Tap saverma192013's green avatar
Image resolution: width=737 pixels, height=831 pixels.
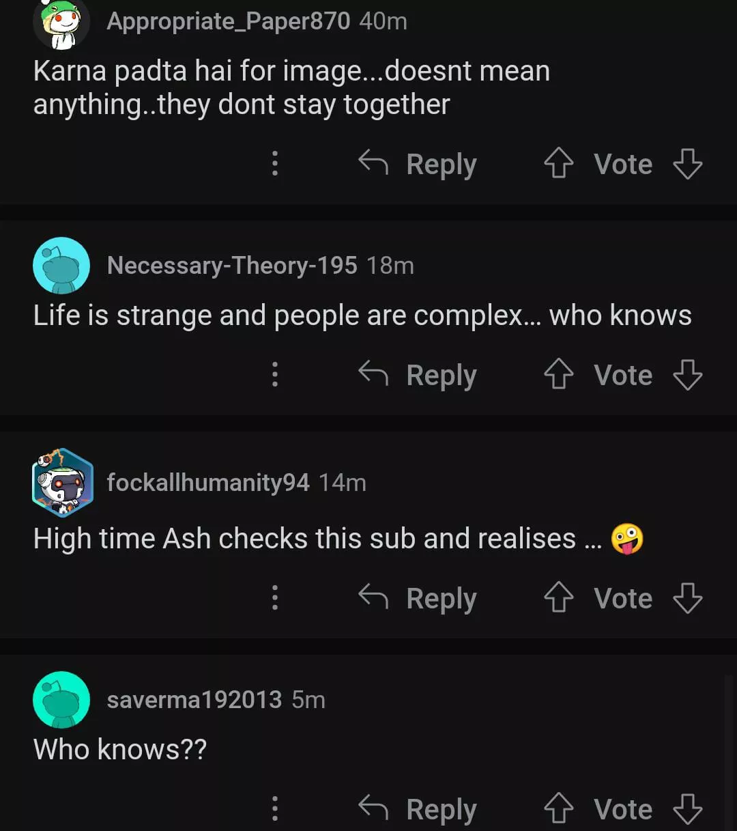click(x=61, y=700)
